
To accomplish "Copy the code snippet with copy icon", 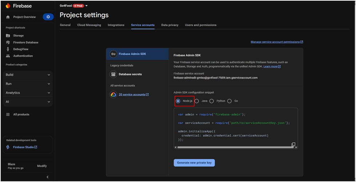I will 293,144.
